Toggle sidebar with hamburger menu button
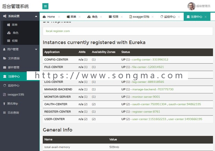The width and height of the screenshot is (215, 151). point(45,6)
